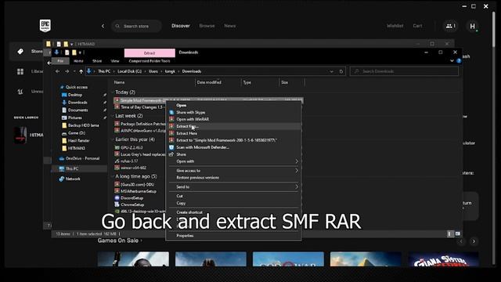Screen dimensions: 501x282
Task: Sort by the Type column header
Action: pos(247,82)
